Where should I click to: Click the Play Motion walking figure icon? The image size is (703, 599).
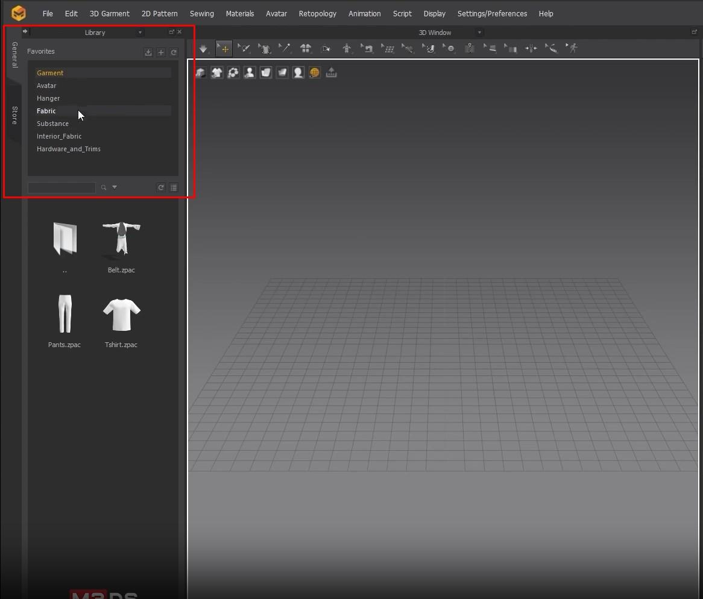click(x=572, y=48)
